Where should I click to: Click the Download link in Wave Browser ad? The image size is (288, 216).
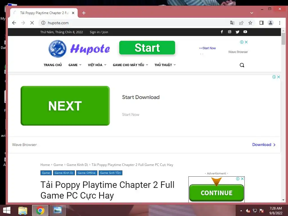(x=264, y=145)
